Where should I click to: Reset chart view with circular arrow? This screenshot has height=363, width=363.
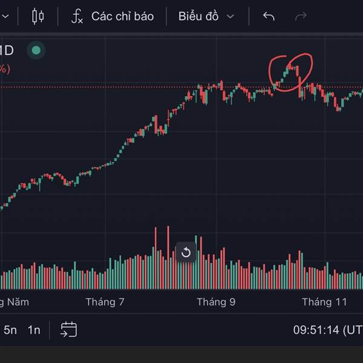(186, 252)
